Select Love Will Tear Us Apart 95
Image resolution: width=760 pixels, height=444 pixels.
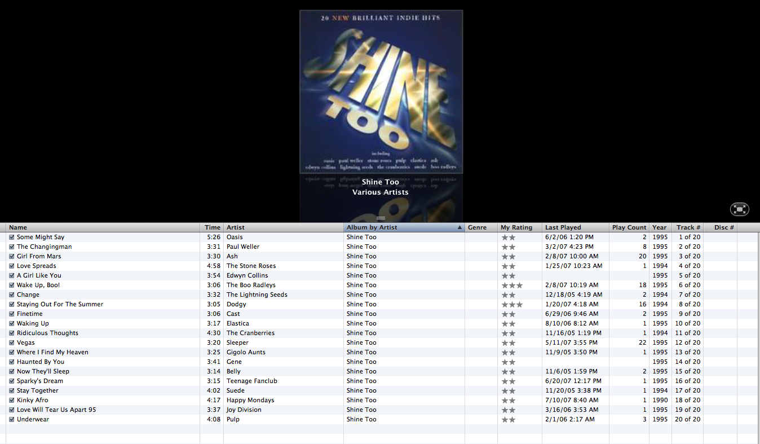click(x=56, y=410)
